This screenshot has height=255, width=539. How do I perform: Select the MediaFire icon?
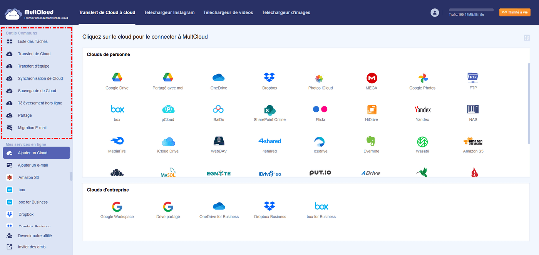[x=117, y=141]
